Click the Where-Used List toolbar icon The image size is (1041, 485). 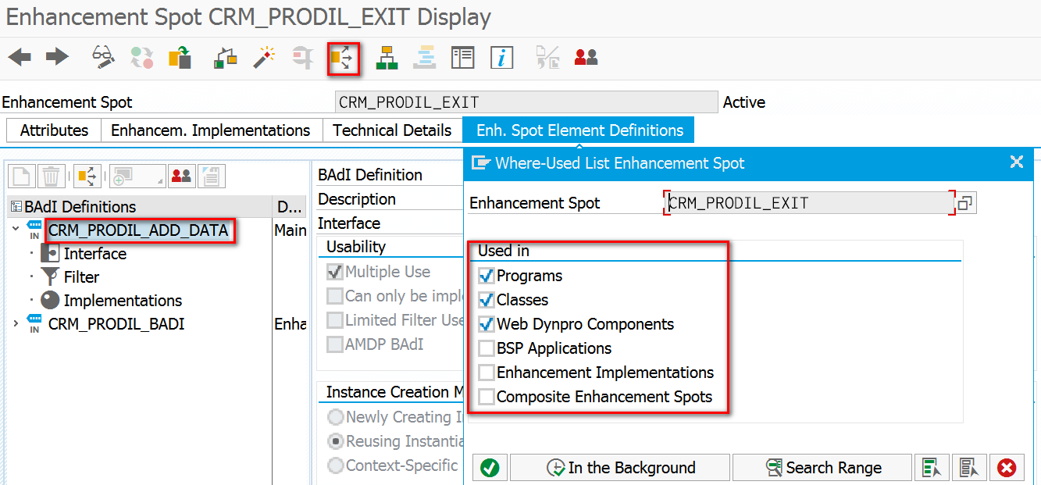(343, 58)
